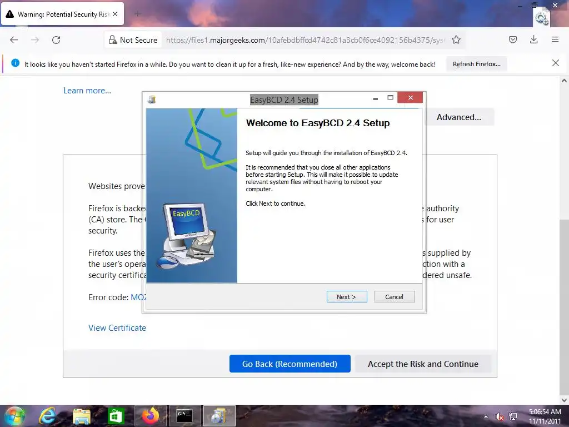Click the muted volume tray icon
The width and height of the screenshot is (569, 427).
point(500,416)
